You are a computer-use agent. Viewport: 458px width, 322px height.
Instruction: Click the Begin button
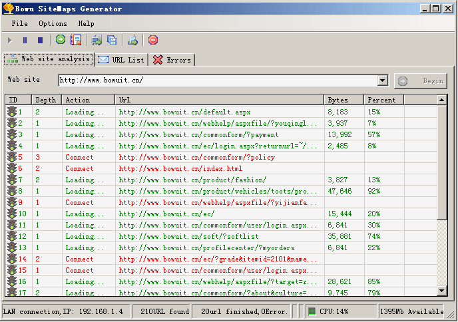[x=421, y=81]
